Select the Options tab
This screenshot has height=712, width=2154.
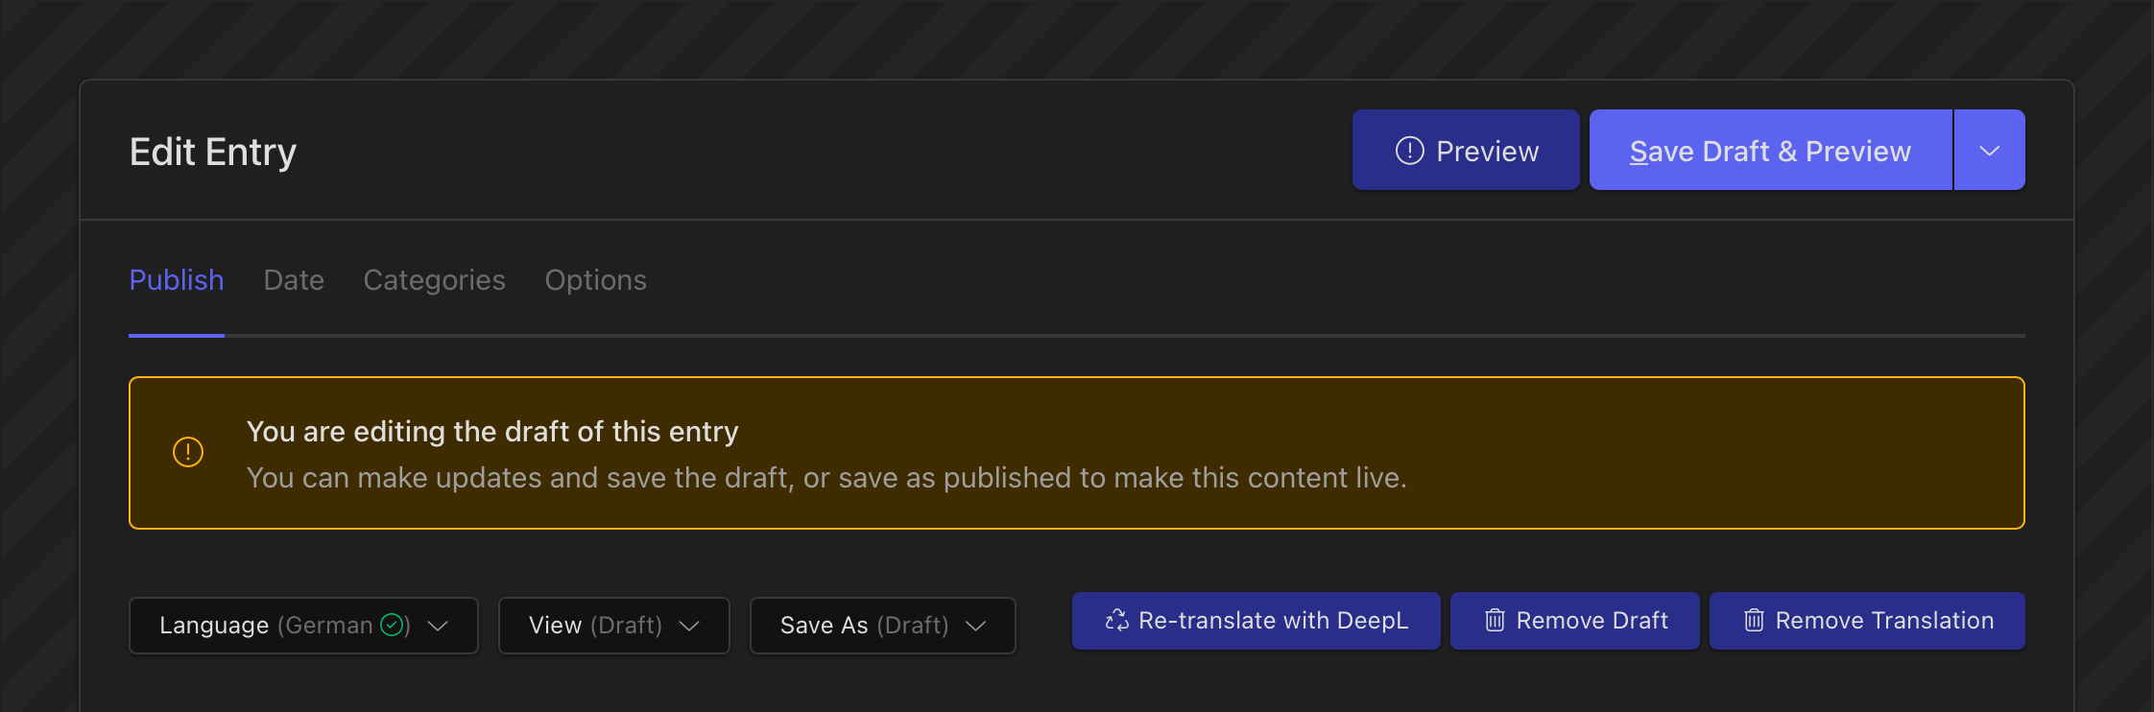click(x=596, y=280)
